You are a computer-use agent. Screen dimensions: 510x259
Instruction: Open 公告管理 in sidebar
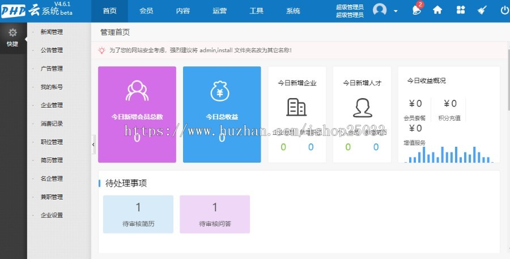[52, 50]
